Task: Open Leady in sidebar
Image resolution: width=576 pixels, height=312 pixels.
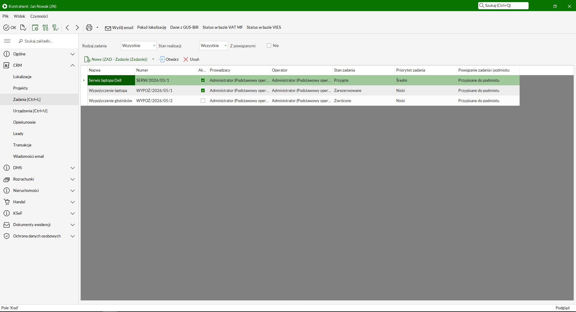Action: tap(18, 134)
